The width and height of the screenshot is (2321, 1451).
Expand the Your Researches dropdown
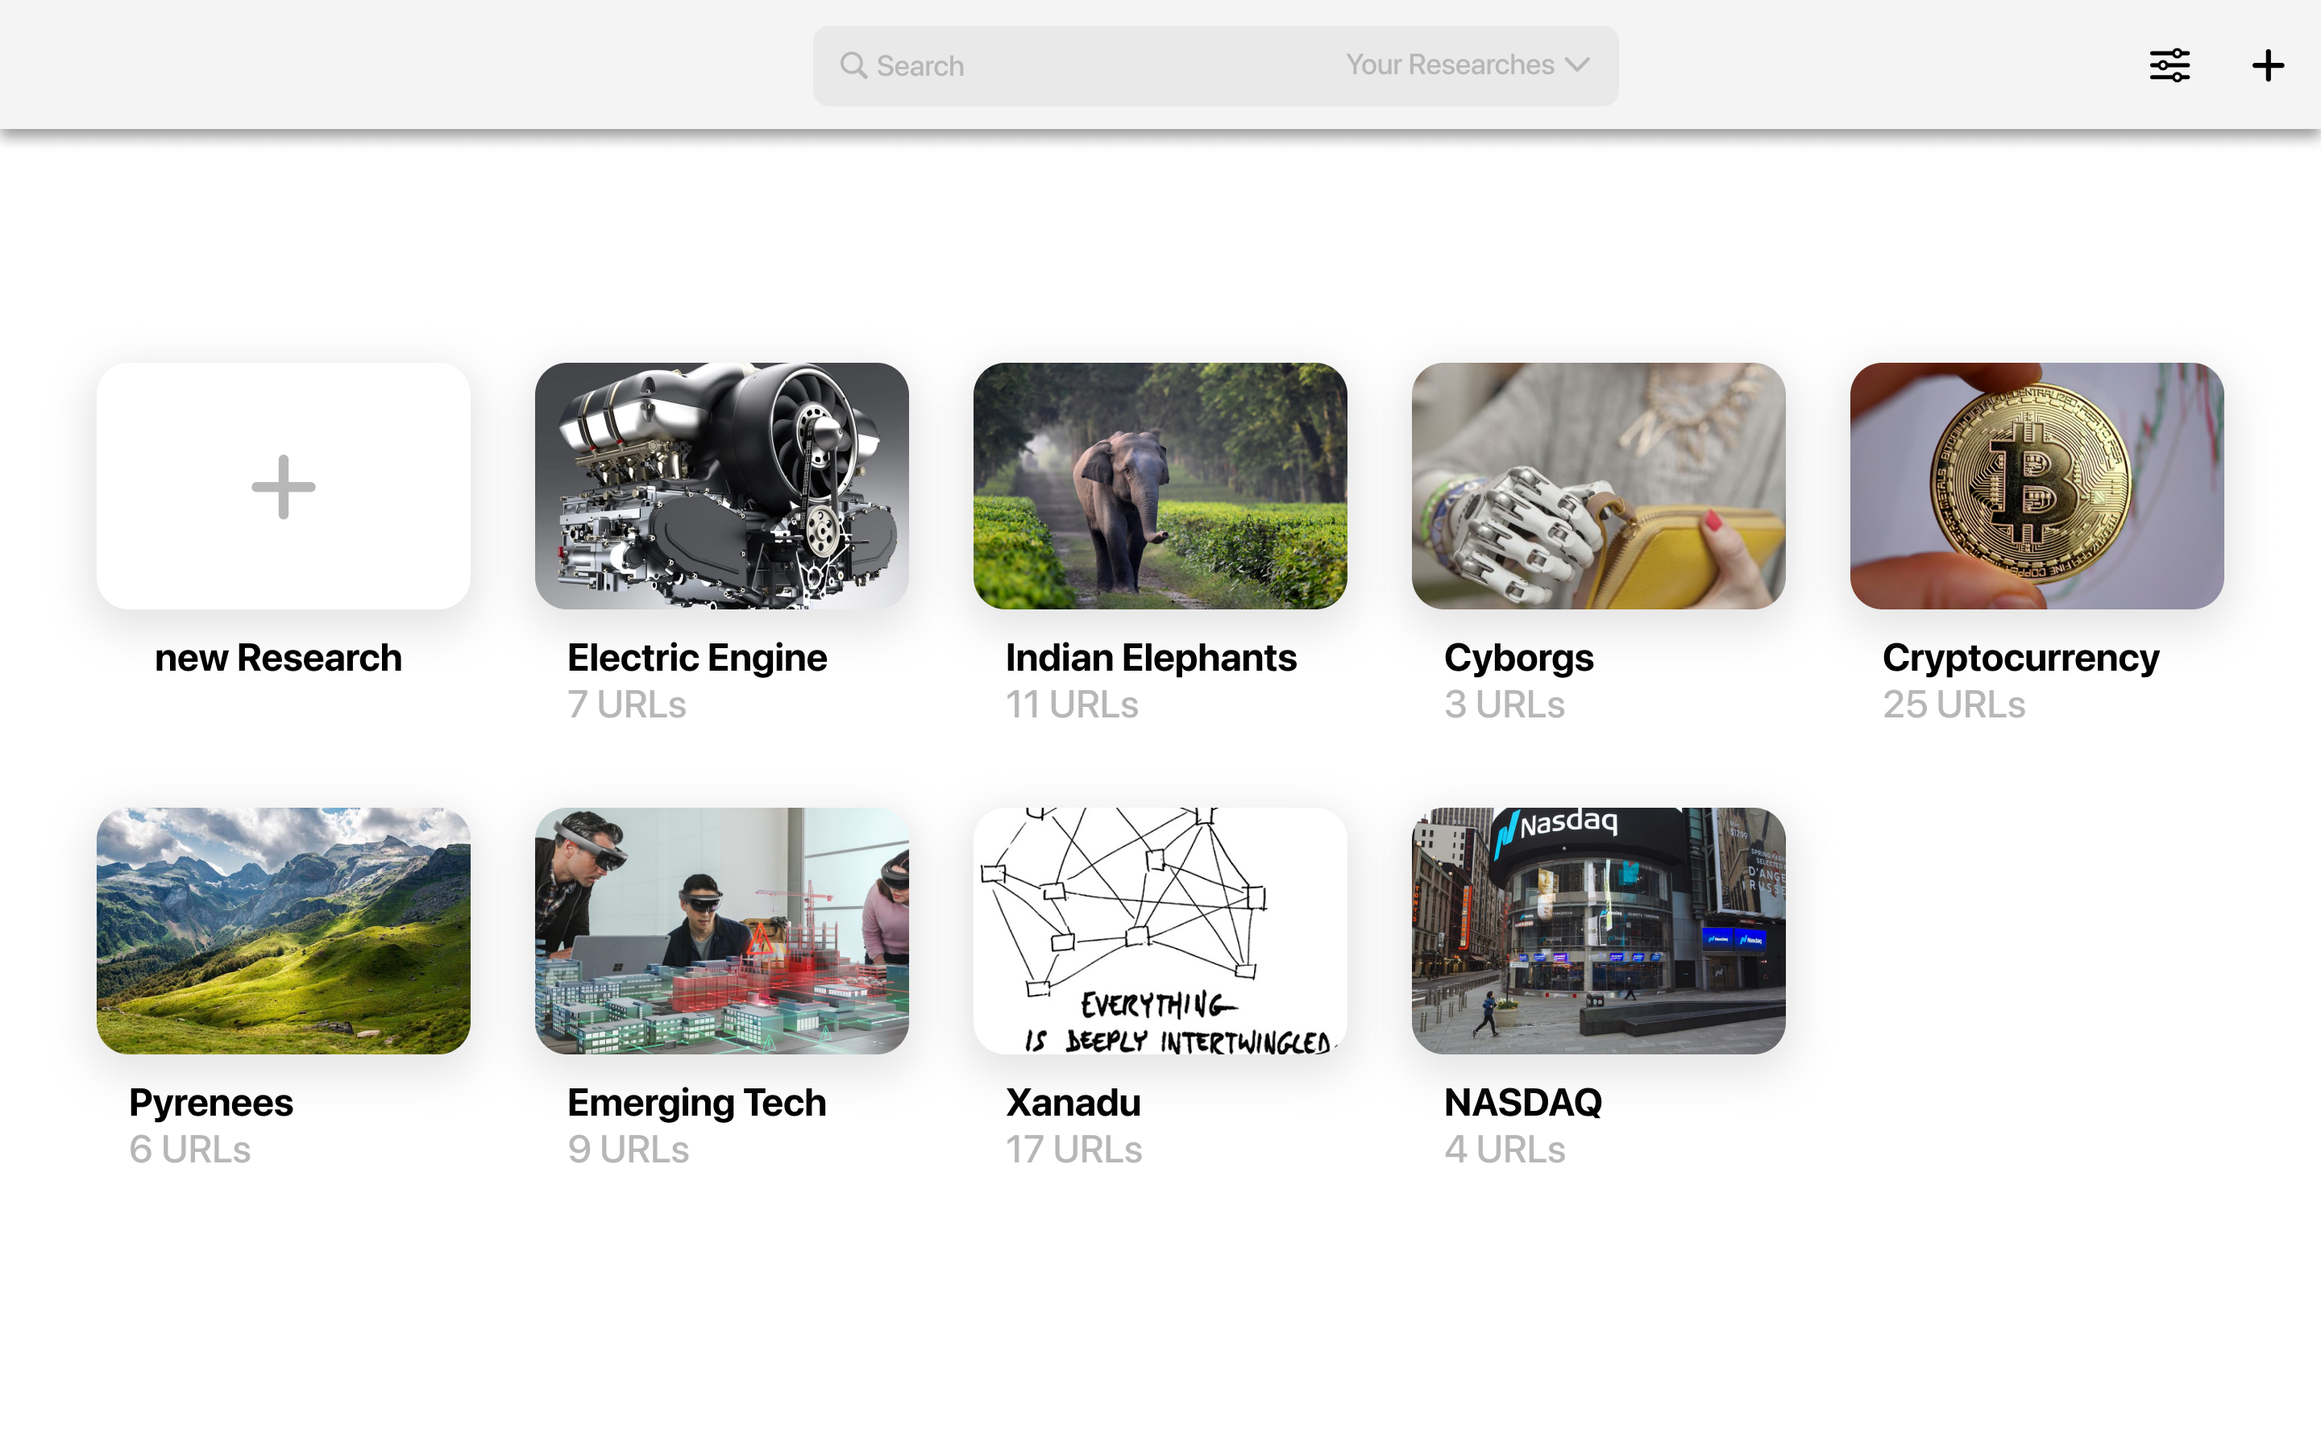(1468, 64)
